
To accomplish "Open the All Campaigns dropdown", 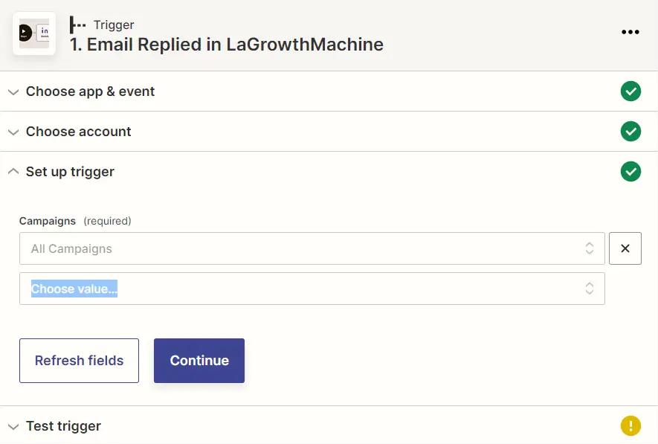I will tap(312, 248).
